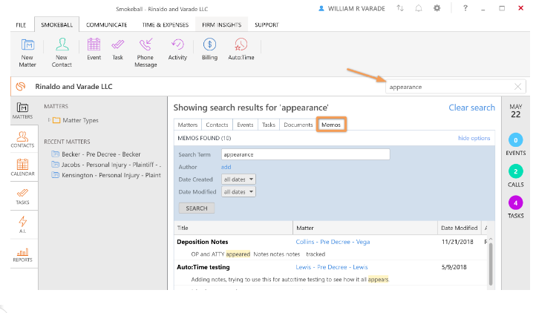This screenshot has height=313, width=536.
Task: Sort by Matter column header
Action: coord(365,228)
